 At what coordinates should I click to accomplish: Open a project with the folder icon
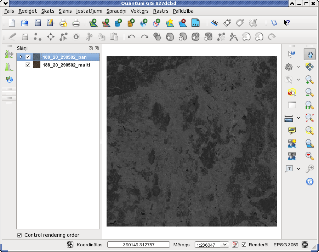point(25,23)
